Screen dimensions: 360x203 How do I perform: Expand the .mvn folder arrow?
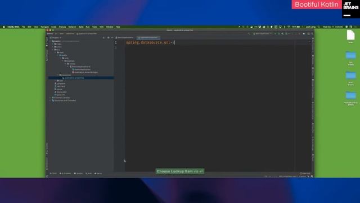tap(53, 47)
